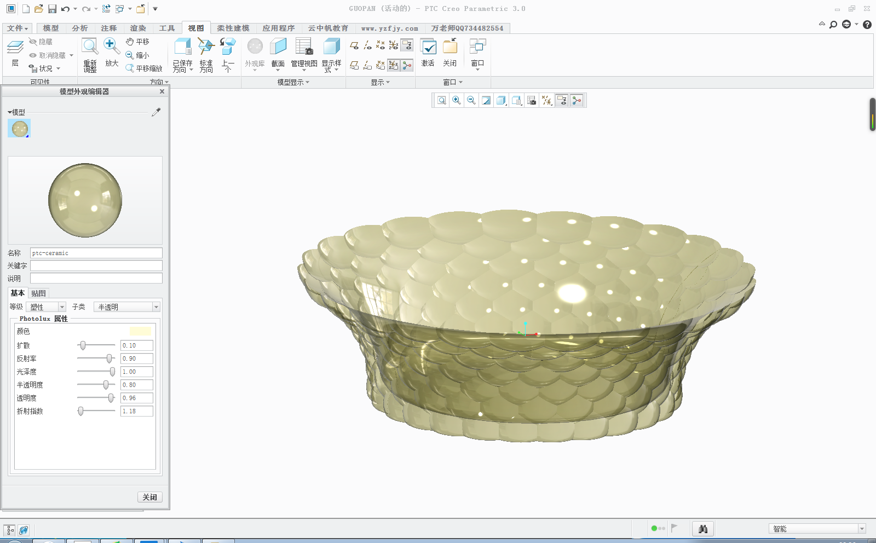Click the 颜色 color swatch
The image size is (876, 543).
(140, 331)
